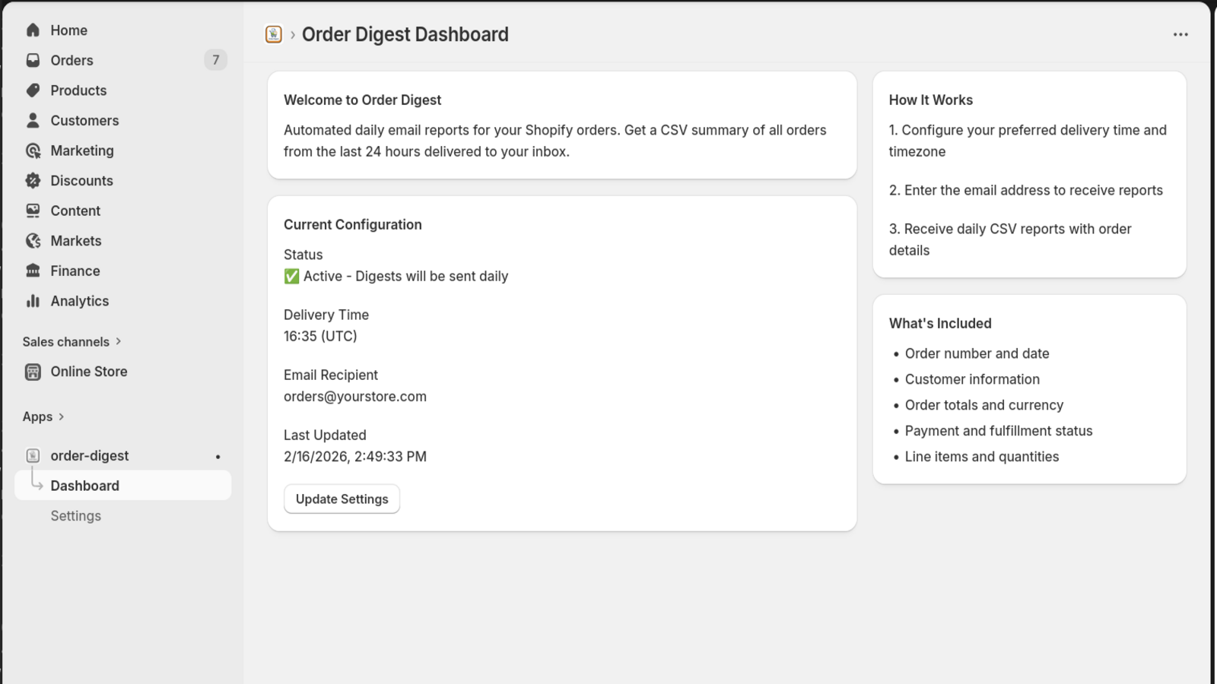Viewport: 1217px width, 684px height.
Task: Click the order-digest app icon in breadcrumb
Action: click(x=274, y=34)
